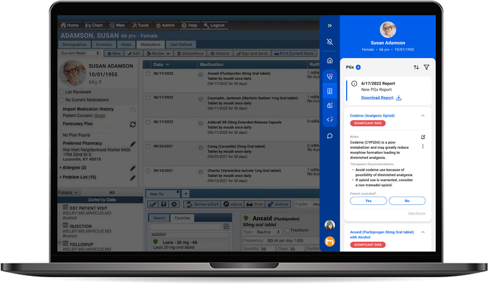
Task: Answer Yes to Patient consulted
Action: pyautogui.click(x=368, y=201)
